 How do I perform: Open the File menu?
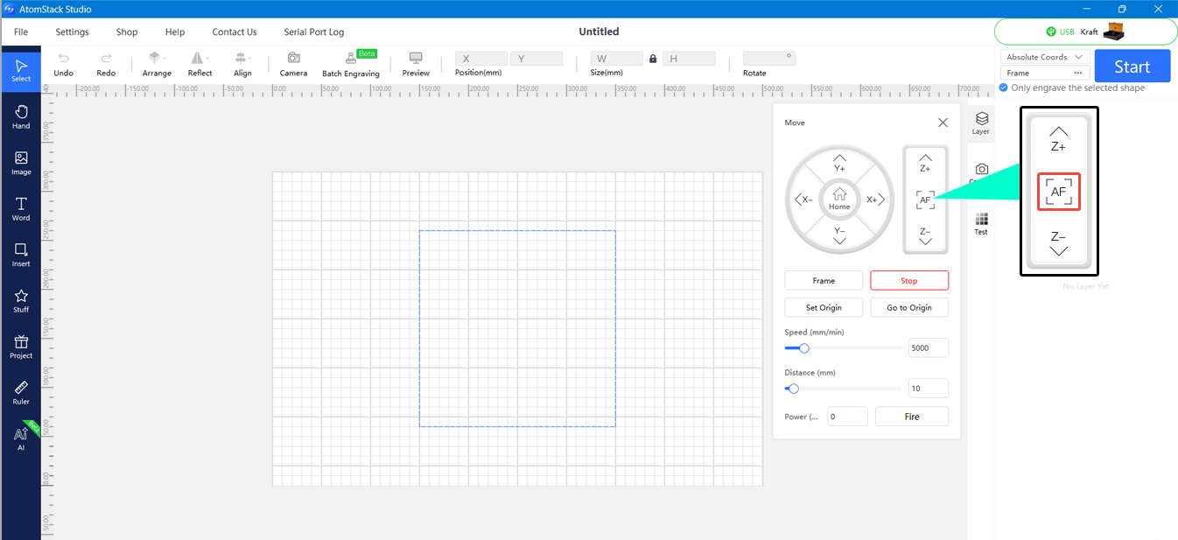click(21, 32)
